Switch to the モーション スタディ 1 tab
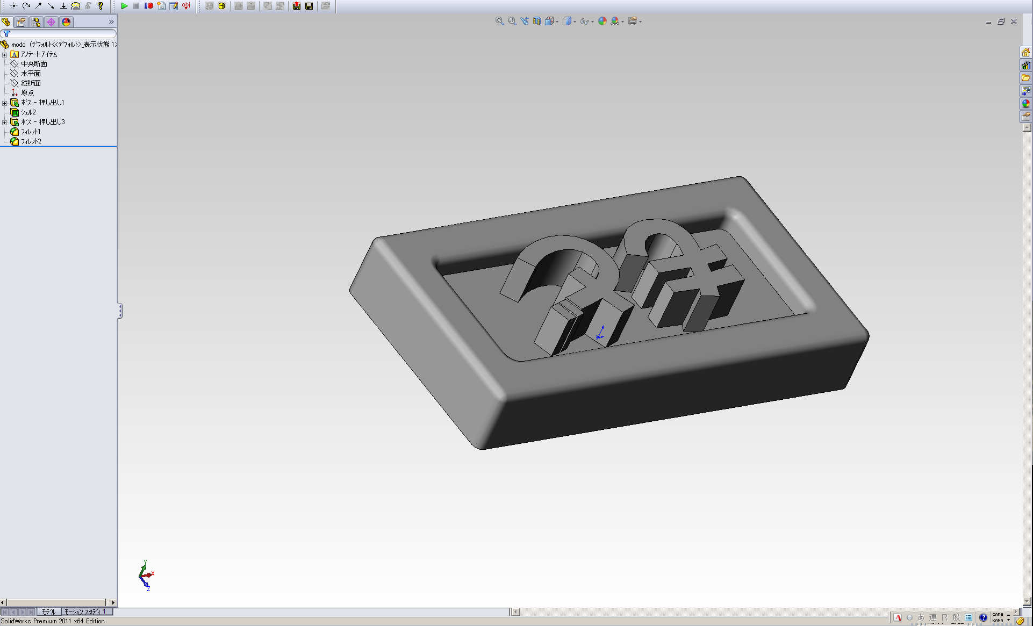The image size is (1033, 626). [x=85, y=611]
